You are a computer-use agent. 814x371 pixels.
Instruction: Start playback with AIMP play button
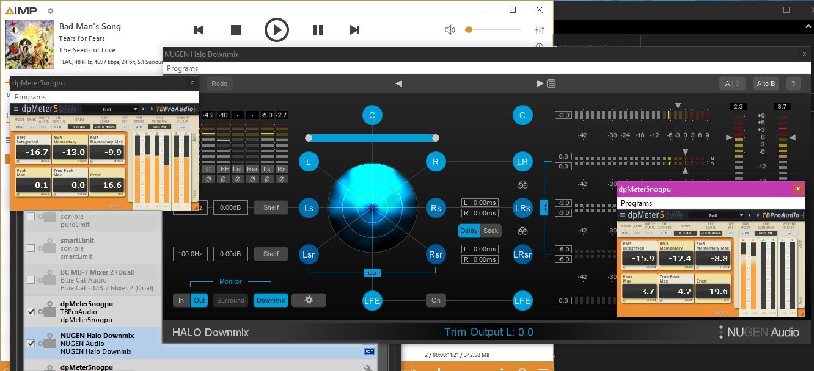276,30
